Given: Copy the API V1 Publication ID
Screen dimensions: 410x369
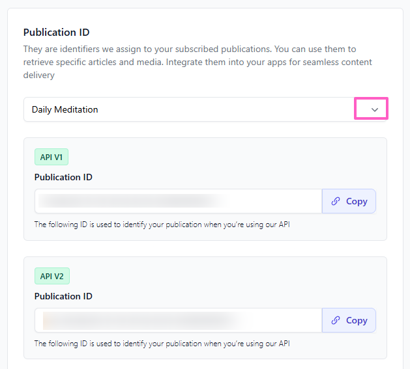Looking at the screenshot, I should click(349, 202).
